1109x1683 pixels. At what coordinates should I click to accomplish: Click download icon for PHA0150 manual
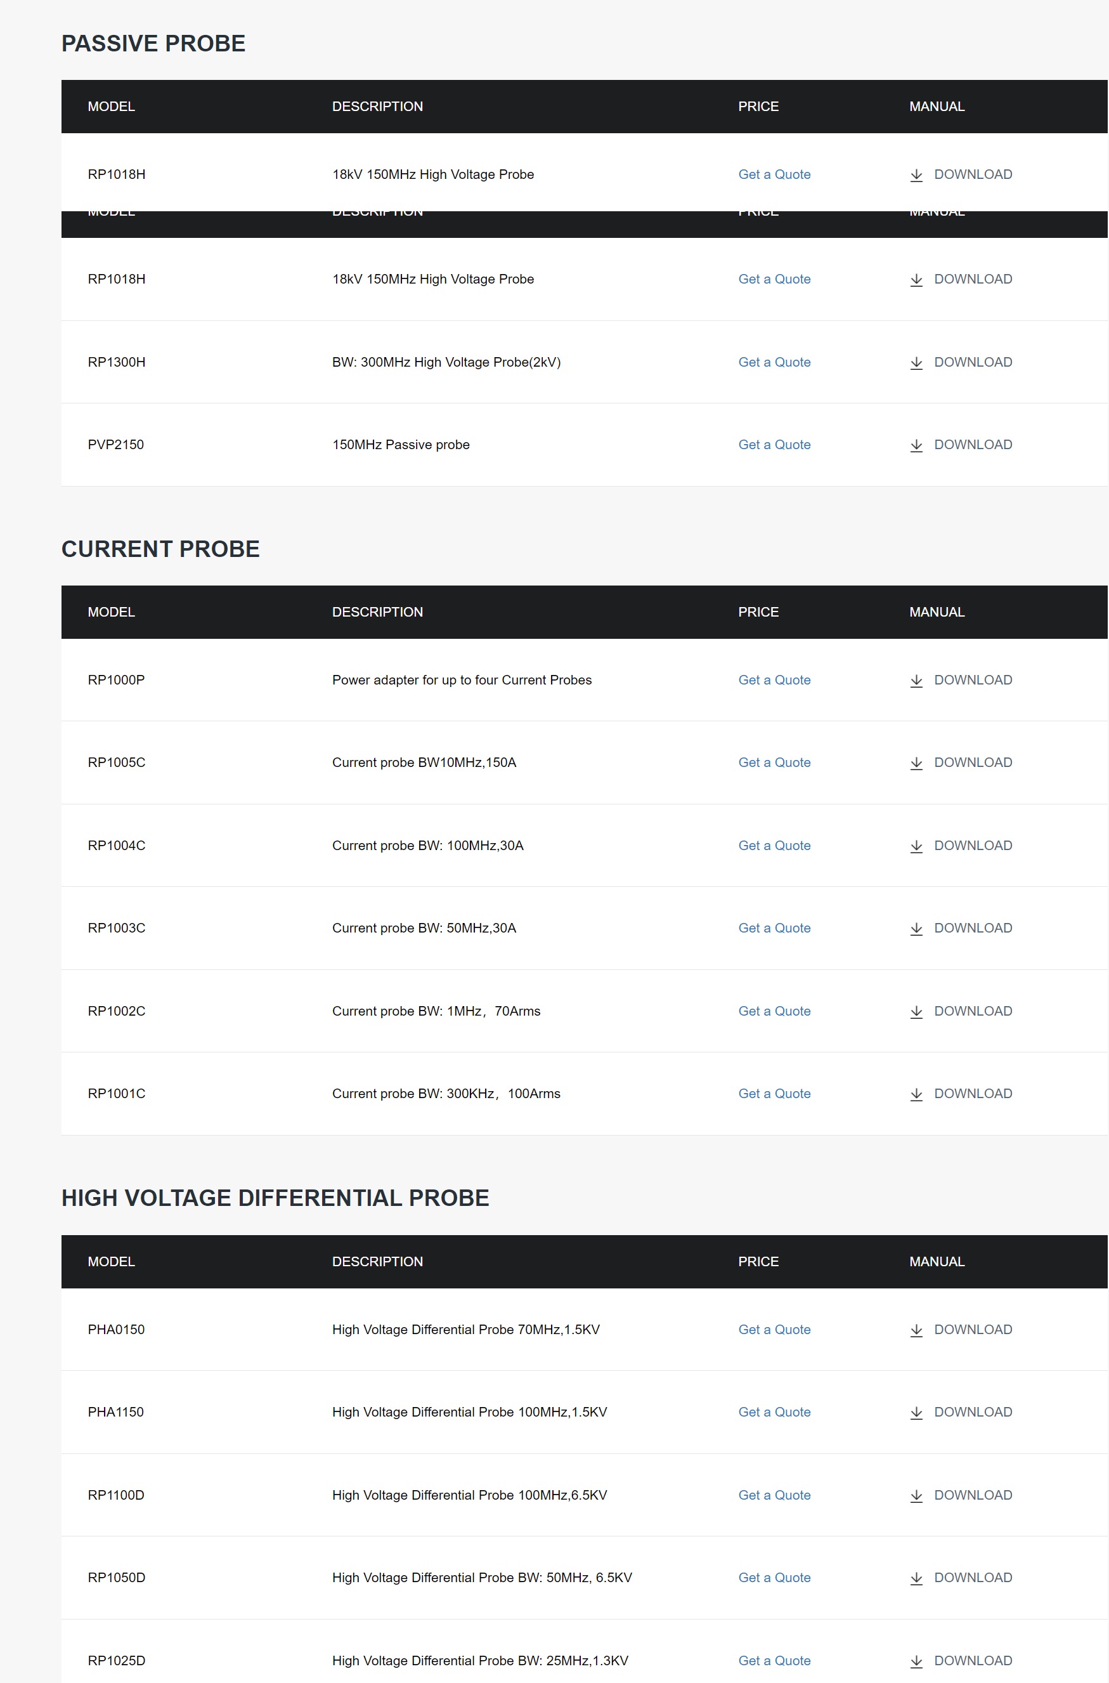tap(916, 1331)
